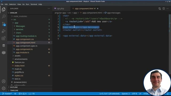The height and width of the screenshot is (96, 171).
Task: Open the Run and Debug view
Action: tap(3, 31)
